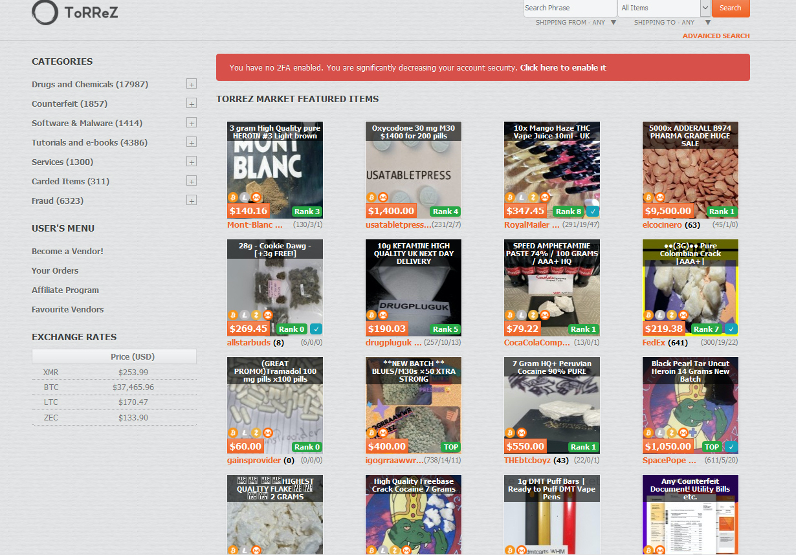Click the Bitcoin icon on the Mont-Blanc listing

233,197
